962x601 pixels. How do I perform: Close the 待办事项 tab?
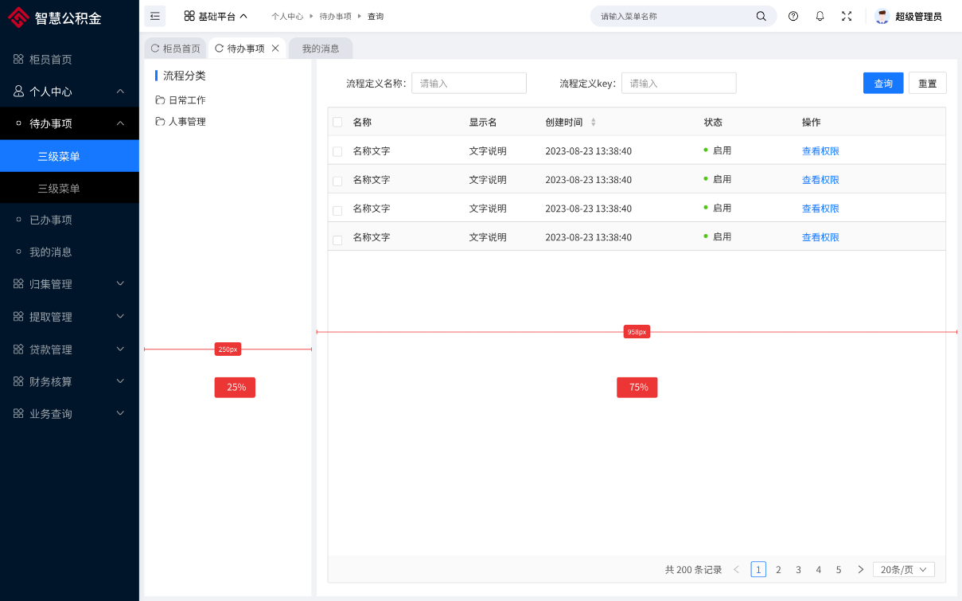tap(275, 49)
